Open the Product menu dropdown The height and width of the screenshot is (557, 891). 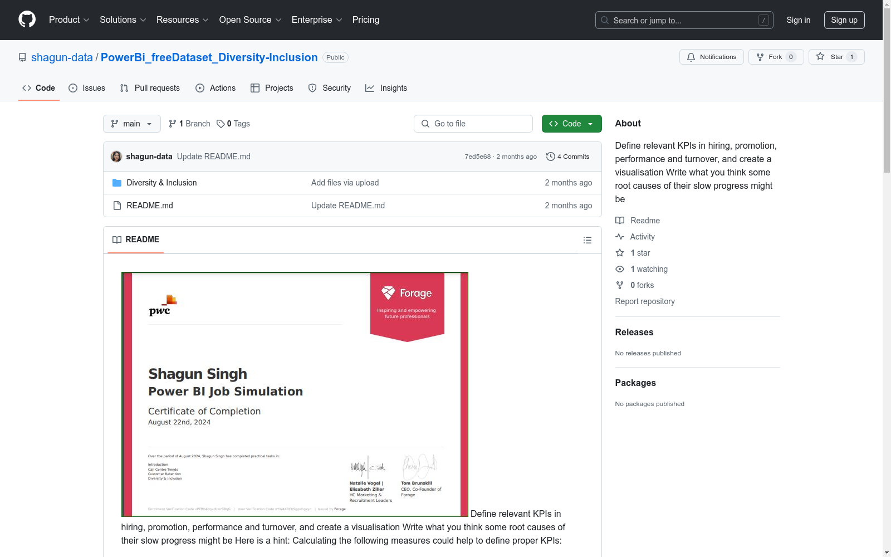[x=69, y=20]
